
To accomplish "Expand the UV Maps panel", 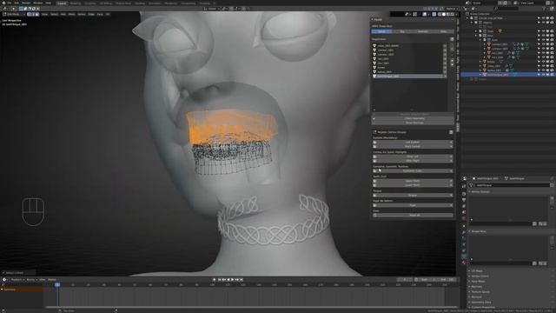I will click(x=477, y=270).
